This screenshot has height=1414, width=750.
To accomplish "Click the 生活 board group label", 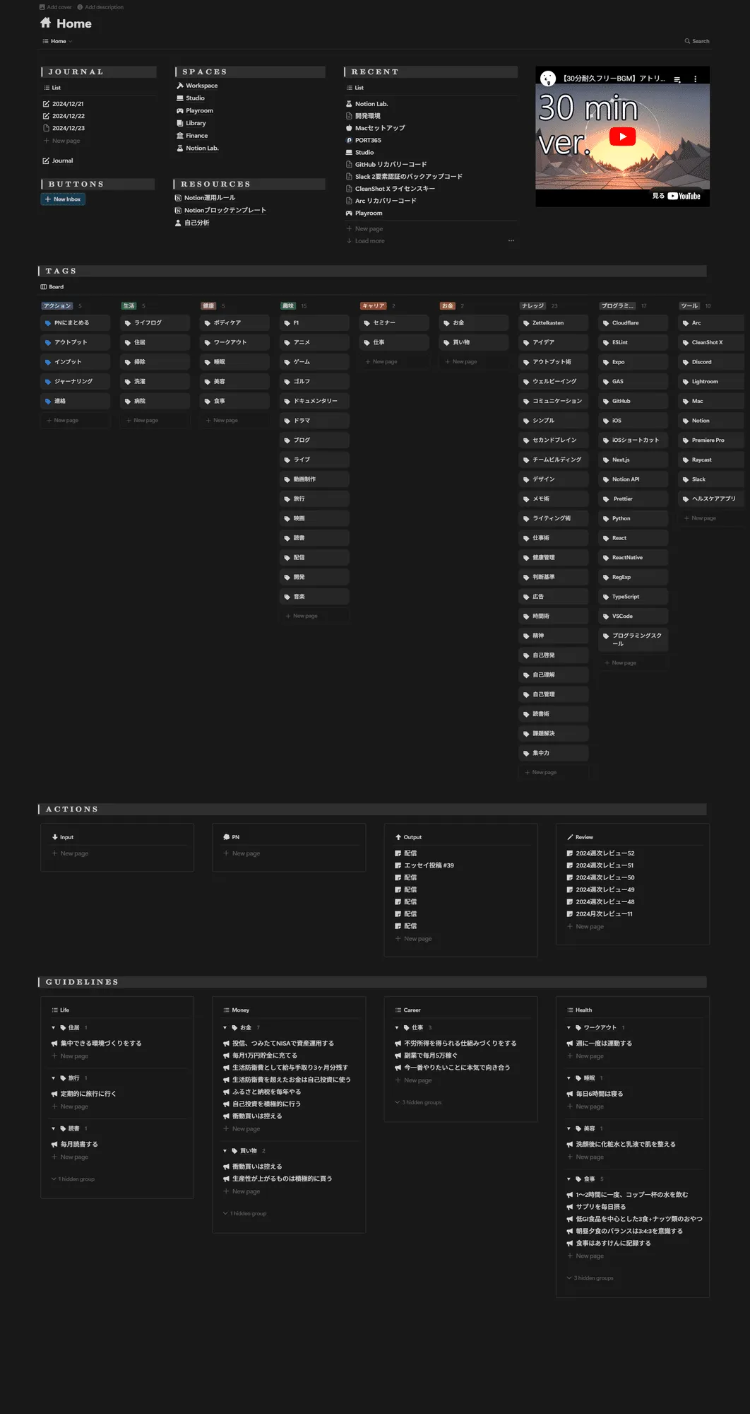I will pyautogui.click(x=129, y=306).
